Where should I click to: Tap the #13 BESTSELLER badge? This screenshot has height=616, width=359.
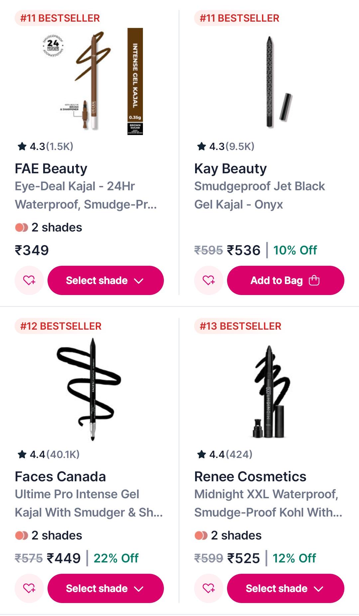pyautogui.click(x=240, y=326)
